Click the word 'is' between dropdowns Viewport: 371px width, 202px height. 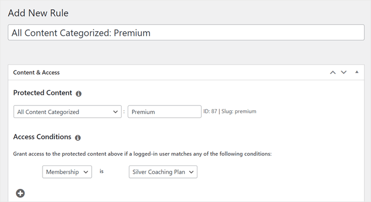pos(101,171)
